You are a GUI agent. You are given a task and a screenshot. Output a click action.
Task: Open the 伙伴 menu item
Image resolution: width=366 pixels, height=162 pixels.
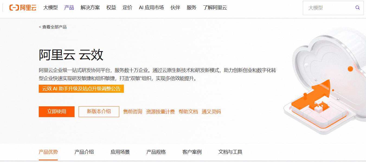[175, 8]
